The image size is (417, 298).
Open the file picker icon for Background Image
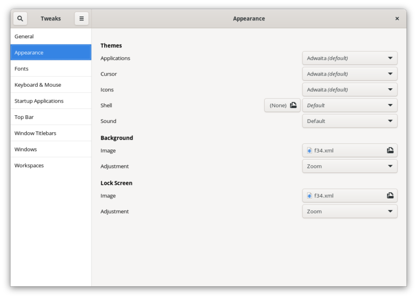(391, 151)
